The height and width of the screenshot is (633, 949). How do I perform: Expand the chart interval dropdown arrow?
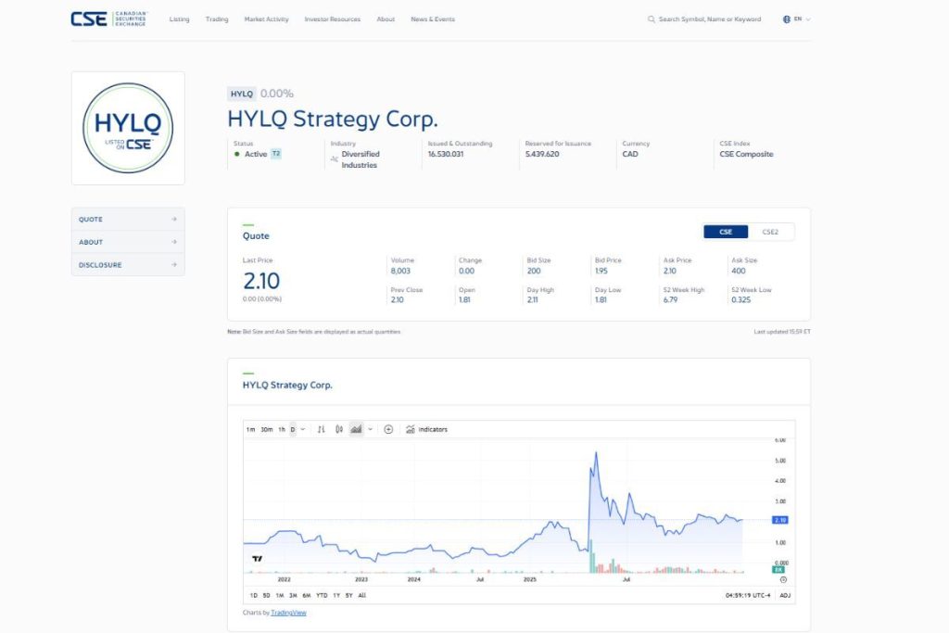point(303,430)
